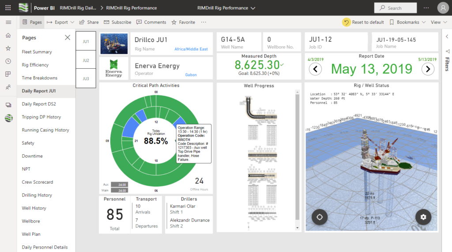Toggle the hamburger navigation menu
Viewport: 452px width, 252px height.
pyautogui.click(x=8, y=22)
